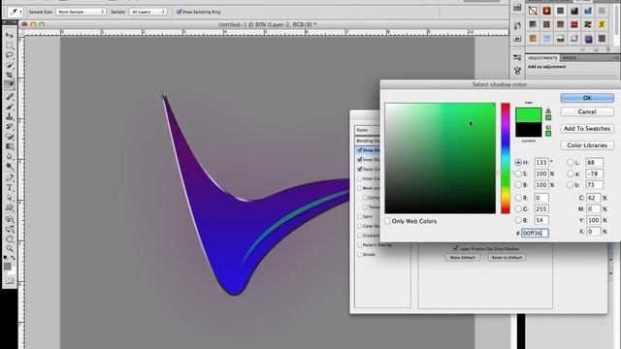Screen dimensions: 621x349
Task: Click inside the green color field
Action: (440, 158)
